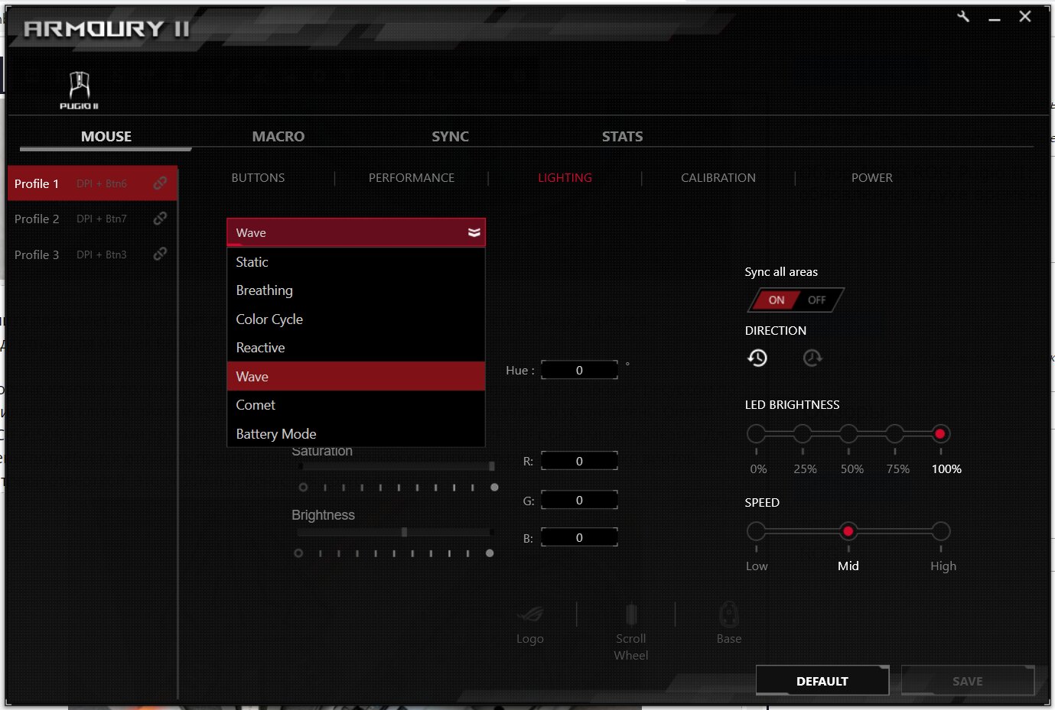Choose Battery Mode lighting effect
1055x710 pixels.
[356, 433]
